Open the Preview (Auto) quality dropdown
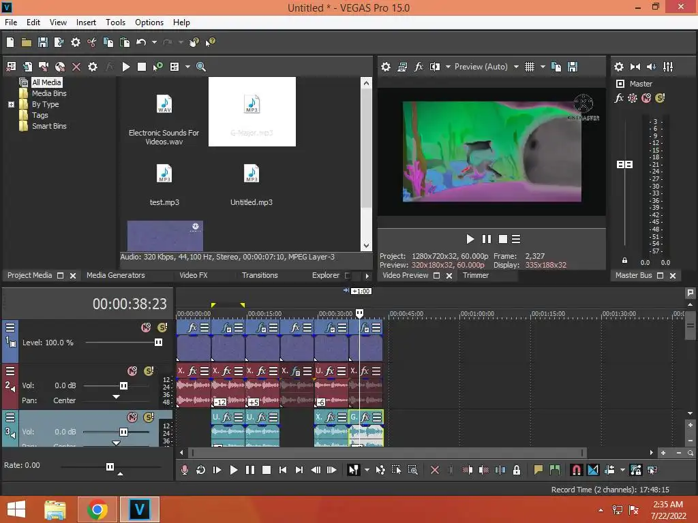 (x=486, y=67)
